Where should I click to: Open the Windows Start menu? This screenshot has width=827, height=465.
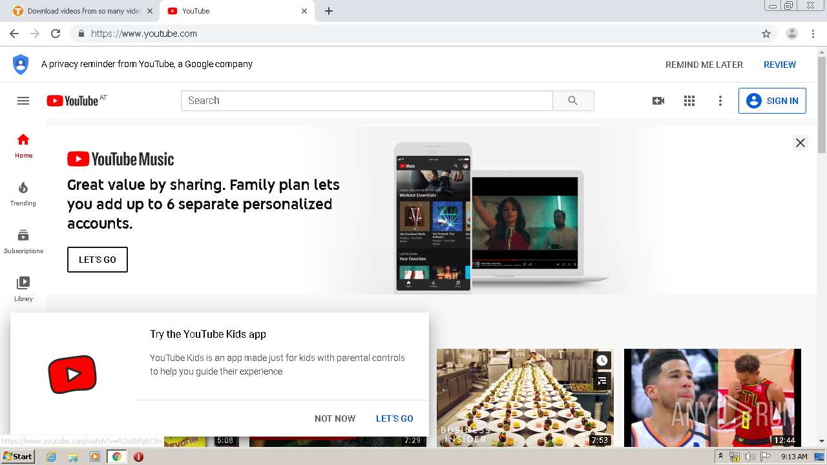point(18,457)
